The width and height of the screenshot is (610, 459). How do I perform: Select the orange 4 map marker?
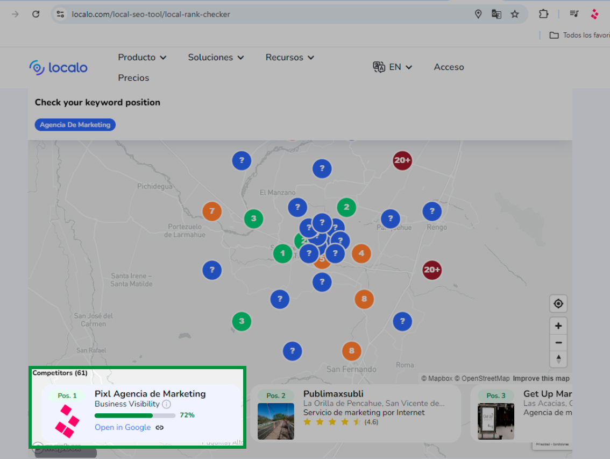[x=361, y=253]
